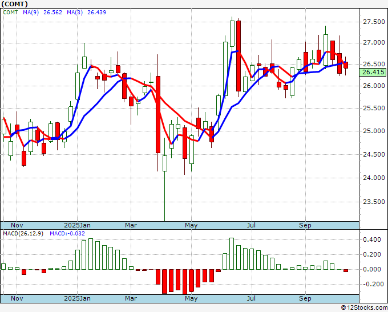Click the current price tag 26.415
This screenshot has width=388, height=312.
pos(373,73)
